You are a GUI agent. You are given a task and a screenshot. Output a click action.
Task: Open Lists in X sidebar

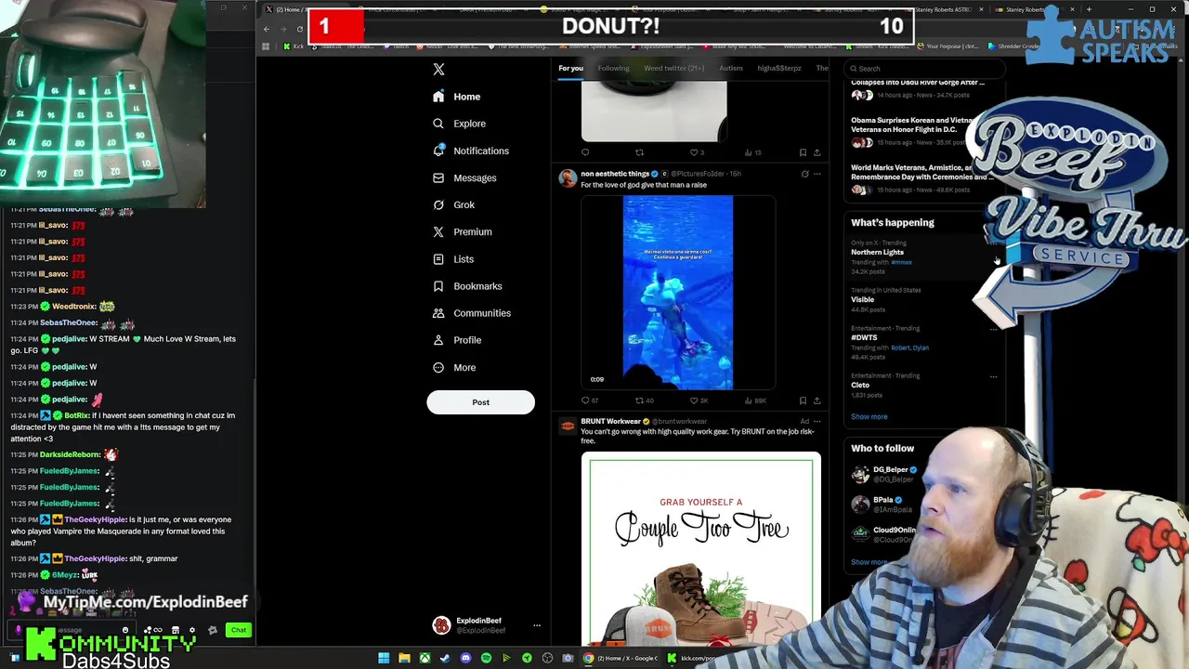(453, 259)
